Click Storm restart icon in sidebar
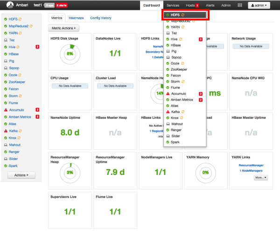Image resolution: width=280 pixels, height=235 pixels. click(20, 96)
